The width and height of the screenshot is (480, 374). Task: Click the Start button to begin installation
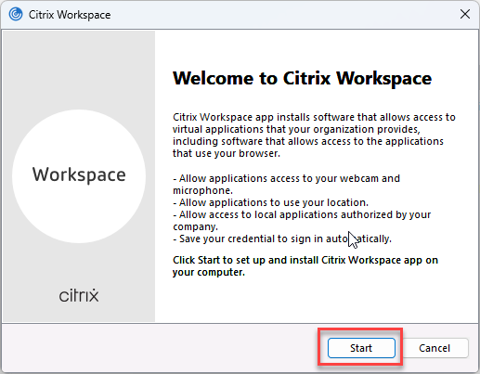(x=361, y=348)
